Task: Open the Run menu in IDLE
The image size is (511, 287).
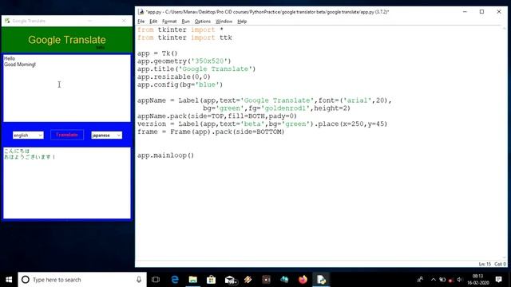Action: click(x=185, y=22)
